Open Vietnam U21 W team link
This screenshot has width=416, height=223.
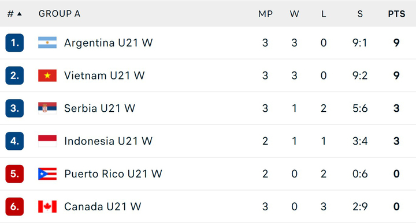(105, 75)
